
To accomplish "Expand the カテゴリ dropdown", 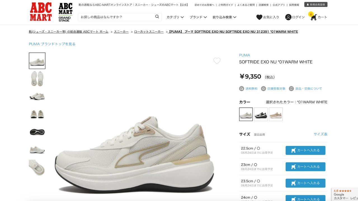I will click(175, 17).
